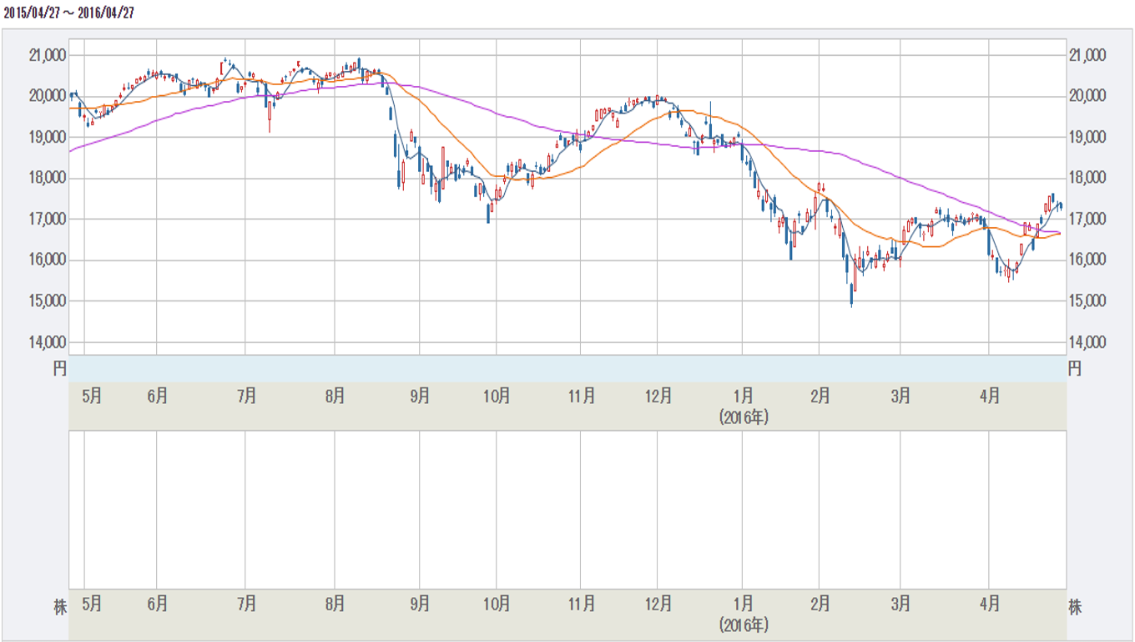
Task: Click the 18,000 label on left price axis
Action: [x=47, y=178]
